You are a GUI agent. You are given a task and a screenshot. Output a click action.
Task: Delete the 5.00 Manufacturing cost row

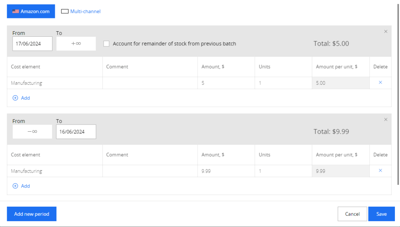pyautogui.click(x=380, y=83)
